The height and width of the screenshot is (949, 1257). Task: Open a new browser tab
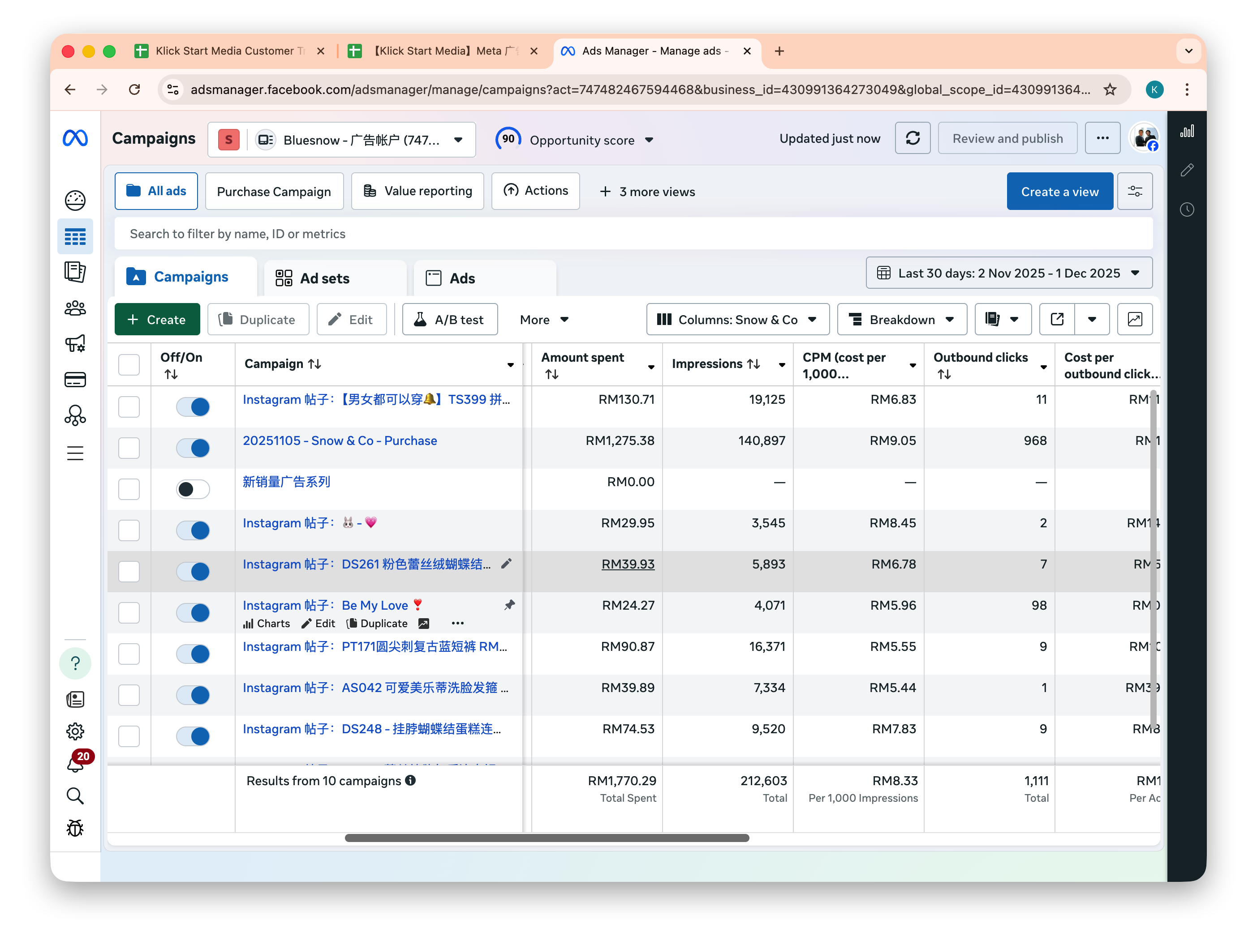tap(779, 51)
